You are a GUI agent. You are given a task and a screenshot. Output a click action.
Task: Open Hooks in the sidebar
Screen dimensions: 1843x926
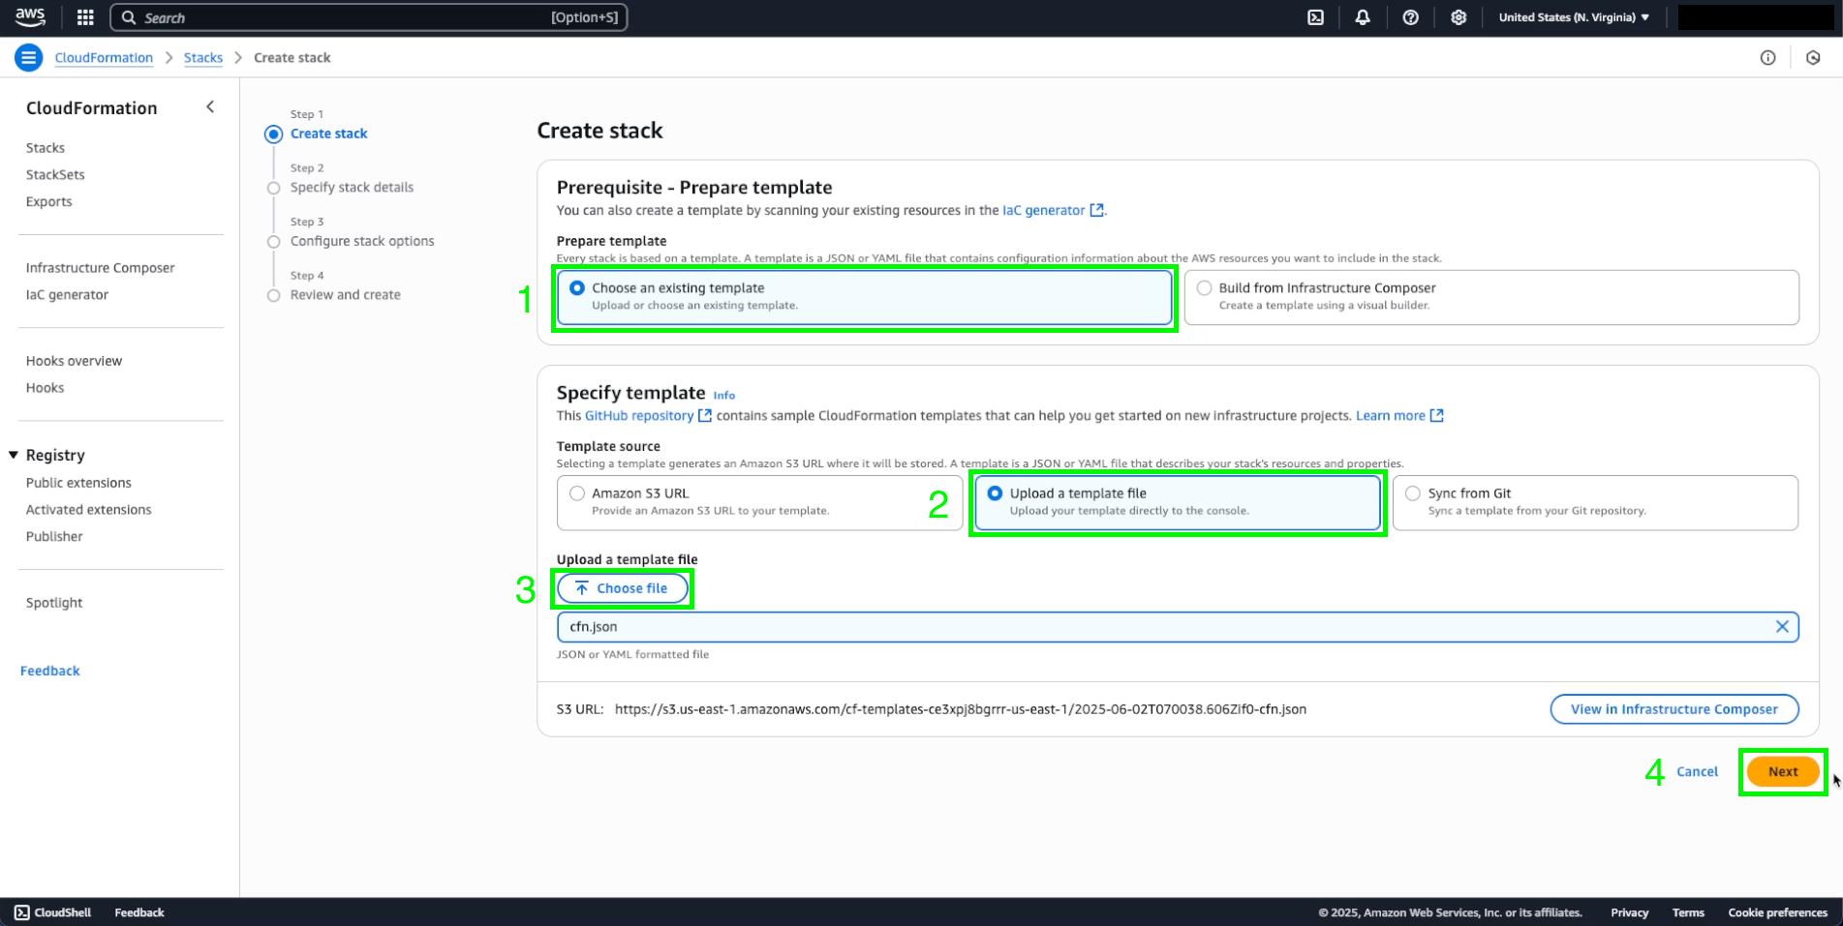(45, 388)
